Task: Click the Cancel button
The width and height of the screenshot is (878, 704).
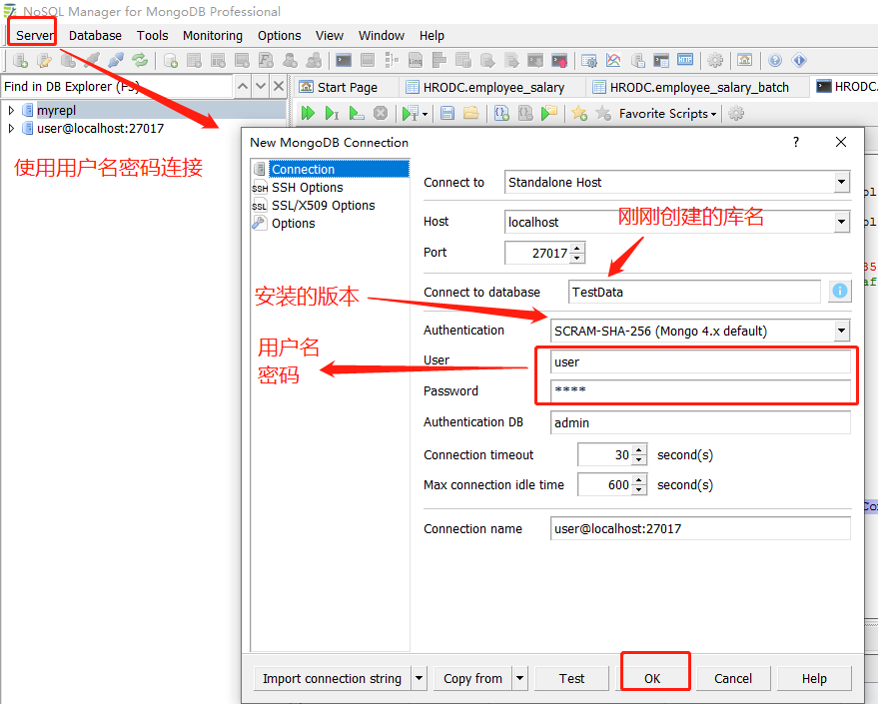Action: click(x=733, y=678)
